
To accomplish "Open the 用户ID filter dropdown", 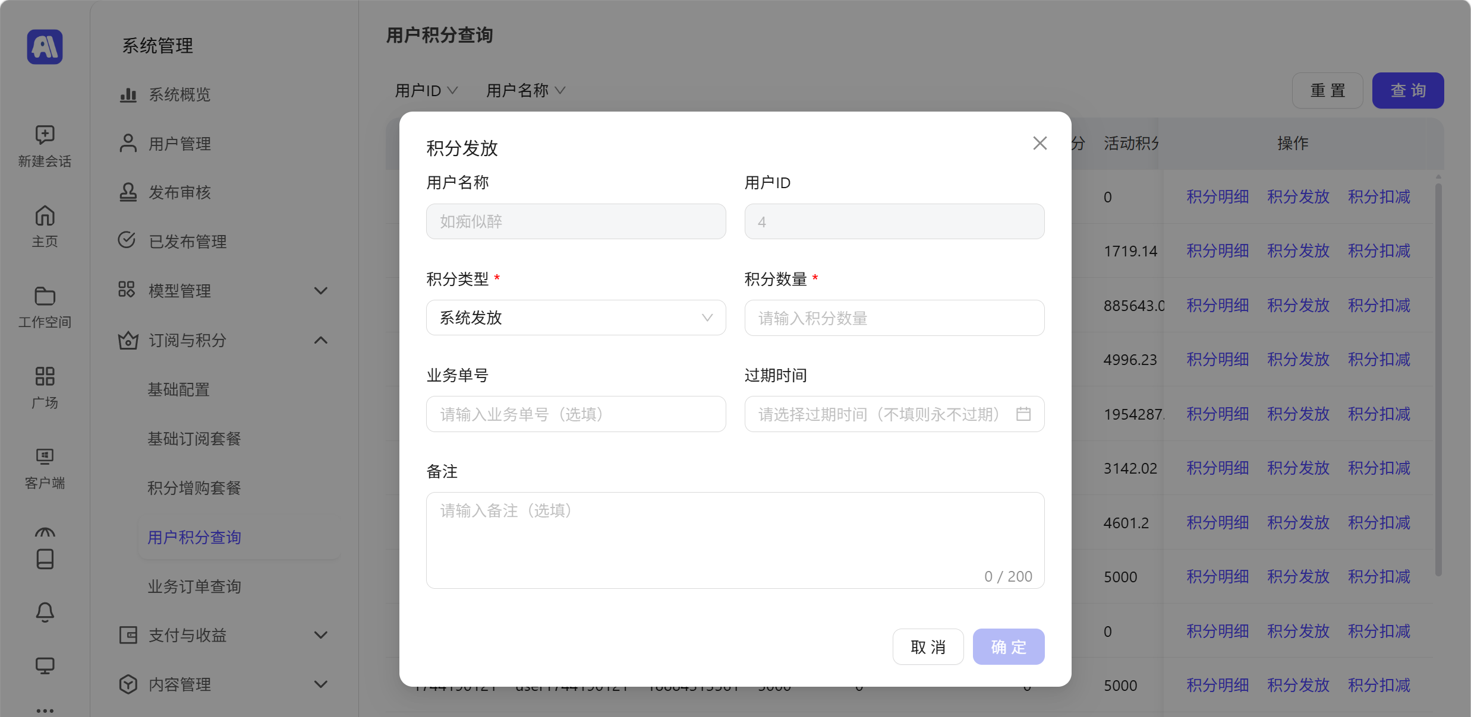I will point(426,90).
